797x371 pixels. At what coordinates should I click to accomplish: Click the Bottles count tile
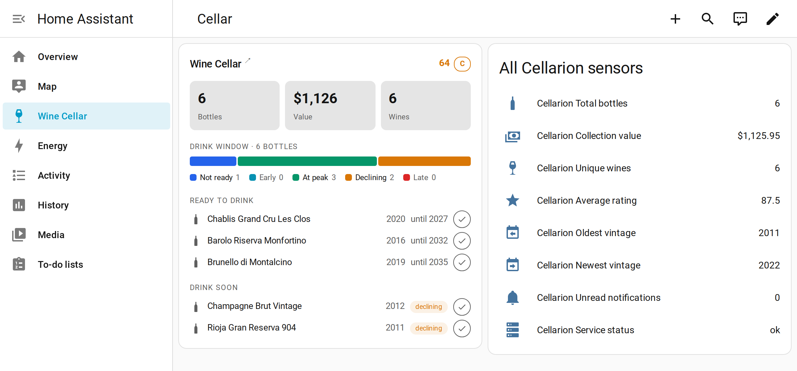coord(235,106)
